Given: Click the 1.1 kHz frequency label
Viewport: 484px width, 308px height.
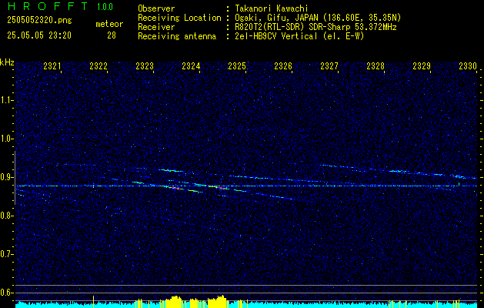Looking at the screenshot, I should [x=7, y=100].
